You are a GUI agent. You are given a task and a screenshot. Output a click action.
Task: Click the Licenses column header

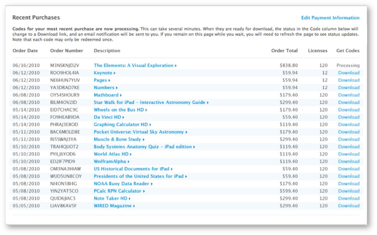coord(317,51)
